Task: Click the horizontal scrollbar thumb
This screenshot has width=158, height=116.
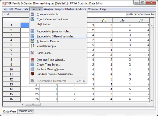Action: [33, 104]
